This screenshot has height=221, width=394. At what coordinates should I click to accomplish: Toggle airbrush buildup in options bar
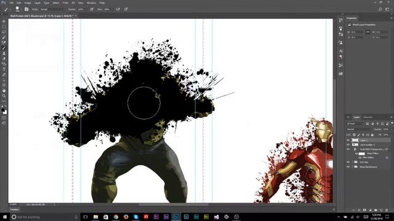tap(118, 9)
